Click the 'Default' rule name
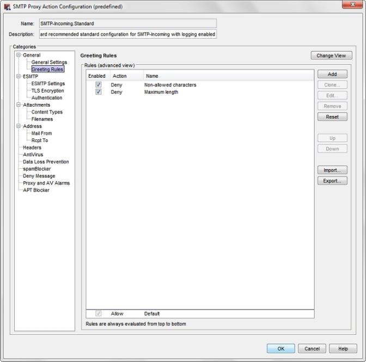This screenshot has width=366, height=362. (x=152, y=314)
